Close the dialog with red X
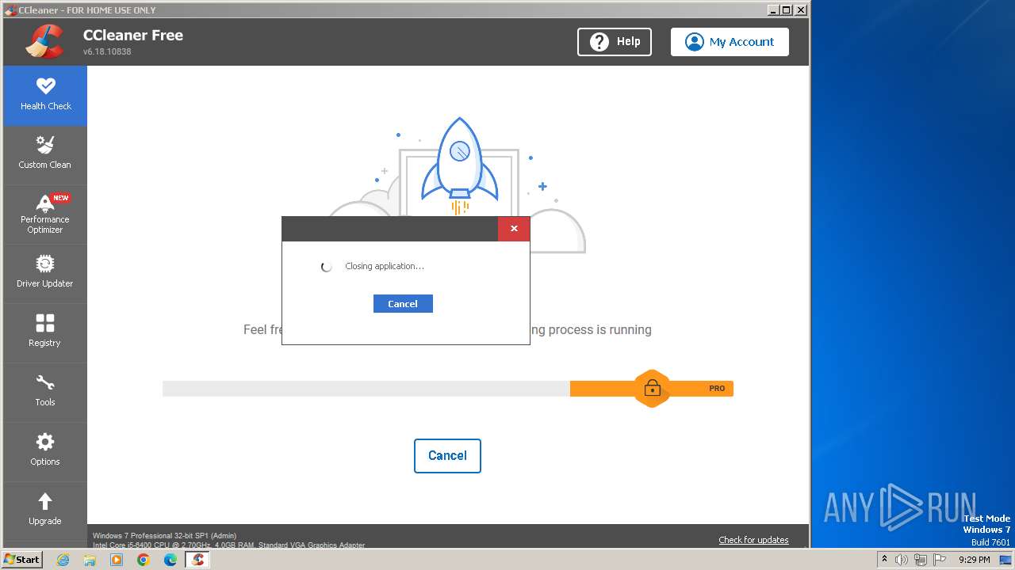This screenshot has height=570, width=1015. point(514,229)
